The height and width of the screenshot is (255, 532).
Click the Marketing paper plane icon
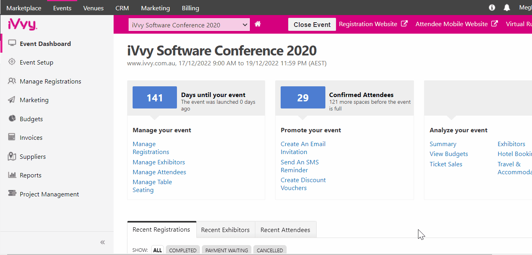point(12,100)
